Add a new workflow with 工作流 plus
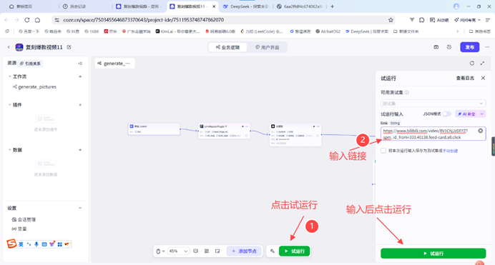The width and height of the screenshot is (495, 265). (x=80, y=76)
